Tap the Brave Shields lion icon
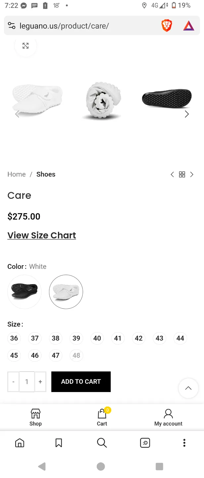 pos(167,26)
